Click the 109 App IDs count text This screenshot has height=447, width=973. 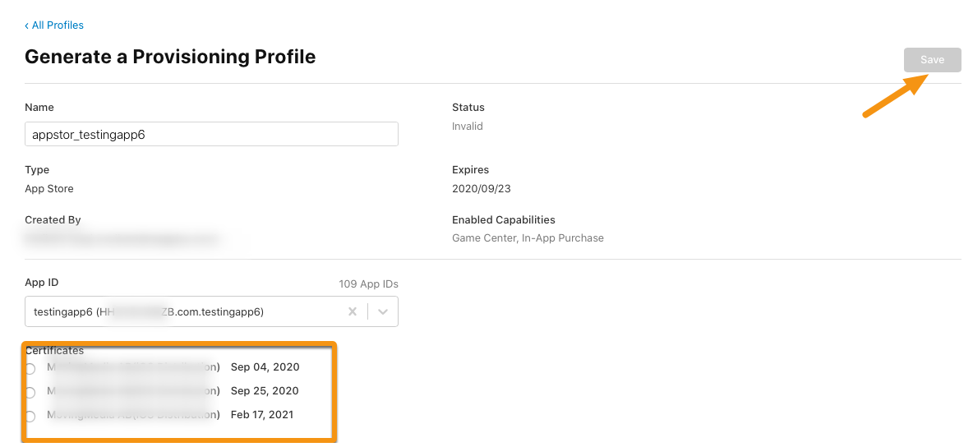(369, 284)
